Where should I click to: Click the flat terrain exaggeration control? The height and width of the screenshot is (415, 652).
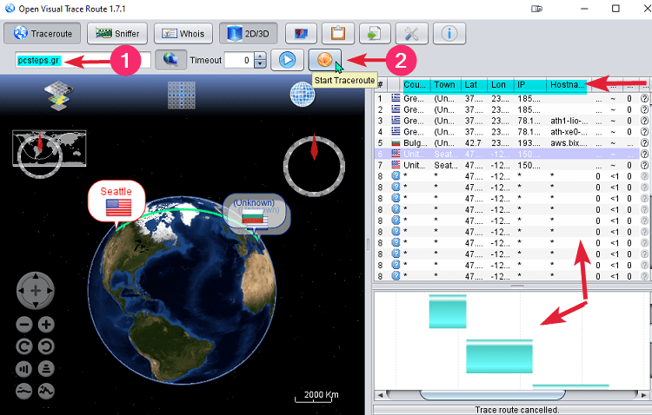pos(24,391)
